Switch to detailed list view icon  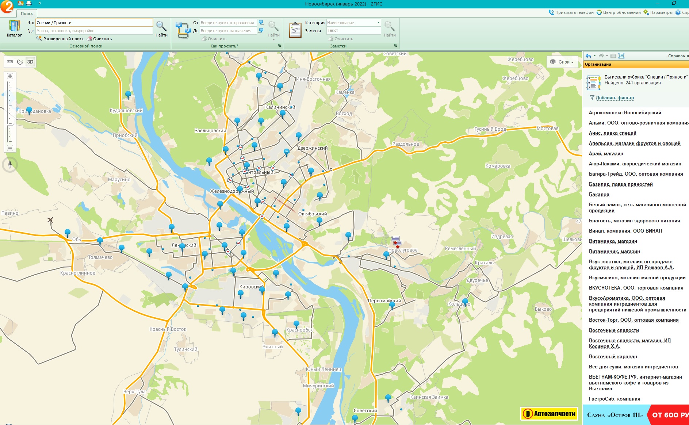point(621,56)
